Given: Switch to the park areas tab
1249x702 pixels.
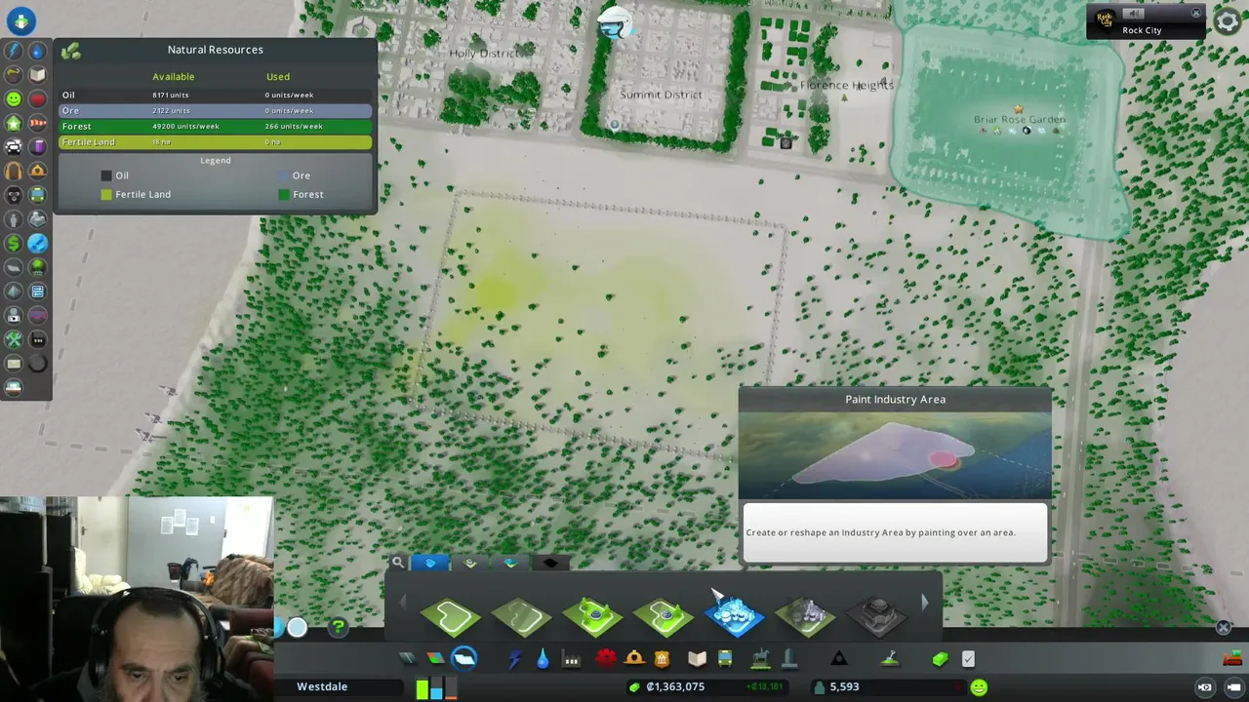Looking at the screenshot, I should click(470, 563).
